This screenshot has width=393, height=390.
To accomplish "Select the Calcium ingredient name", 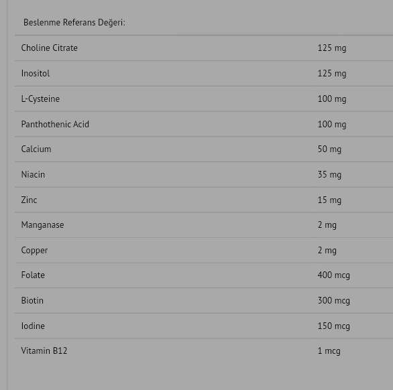I will (36, 149).
